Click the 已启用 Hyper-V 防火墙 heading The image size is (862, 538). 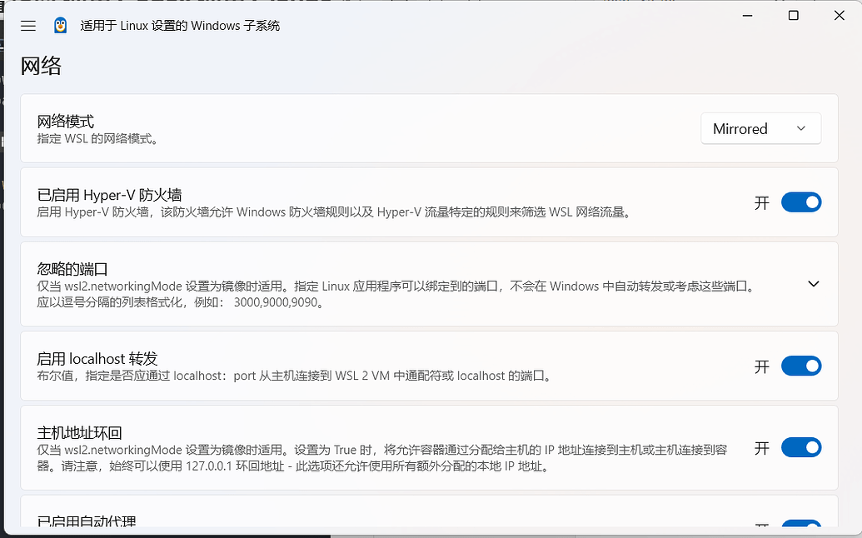[x=109, y=195]
